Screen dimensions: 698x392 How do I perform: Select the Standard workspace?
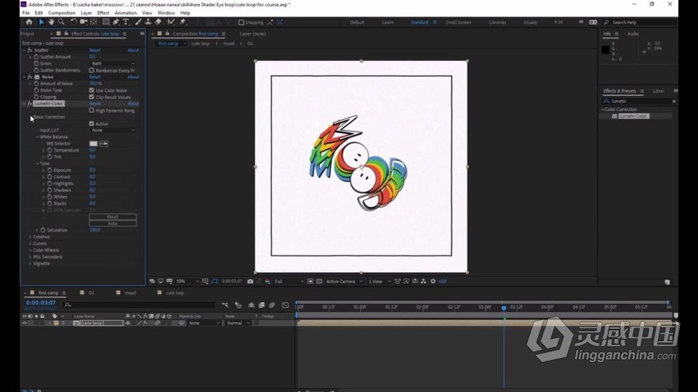point(420,23)
